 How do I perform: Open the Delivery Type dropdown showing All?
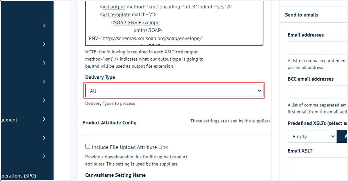pyautogui.click(x=174, y=91)
